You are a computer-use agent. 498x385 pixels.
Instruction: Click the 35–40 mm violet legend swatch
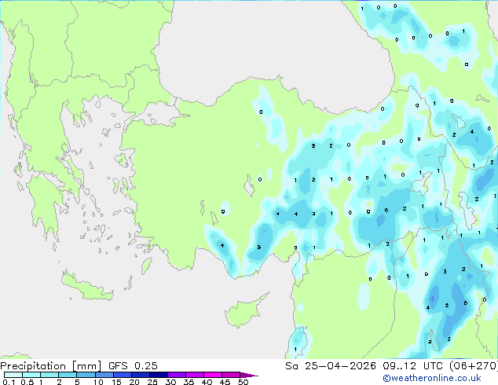click(x=195, y=375)
